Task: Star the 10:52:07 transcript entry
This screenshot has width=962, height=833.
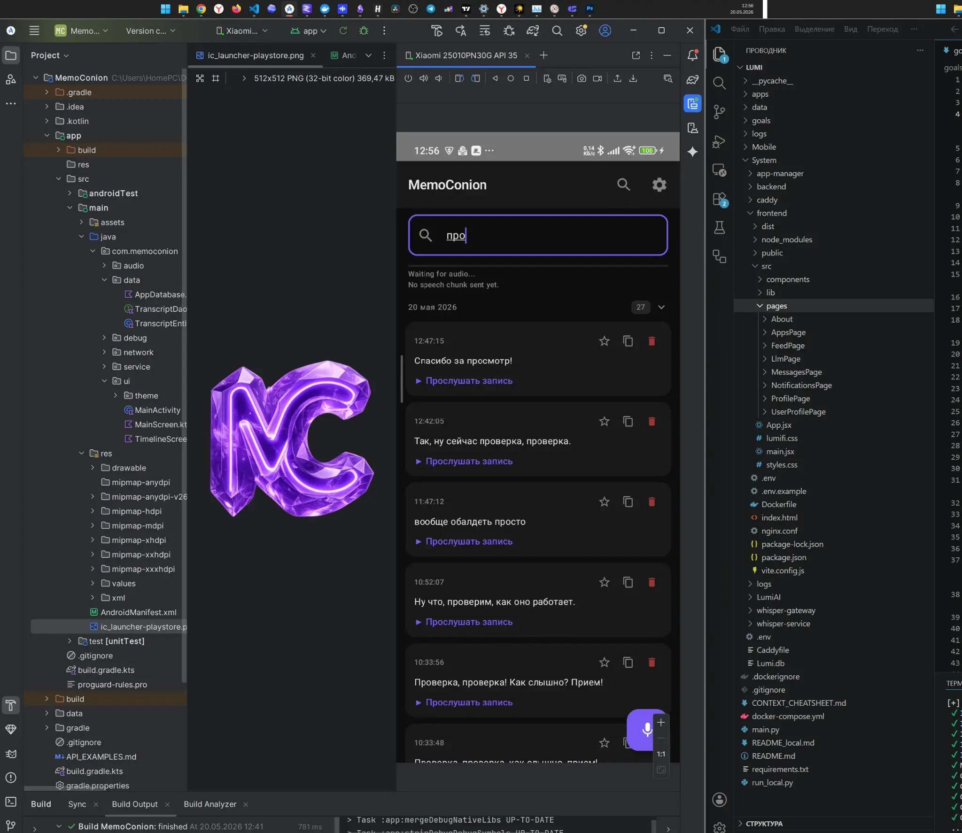Action: click(604, 582)
